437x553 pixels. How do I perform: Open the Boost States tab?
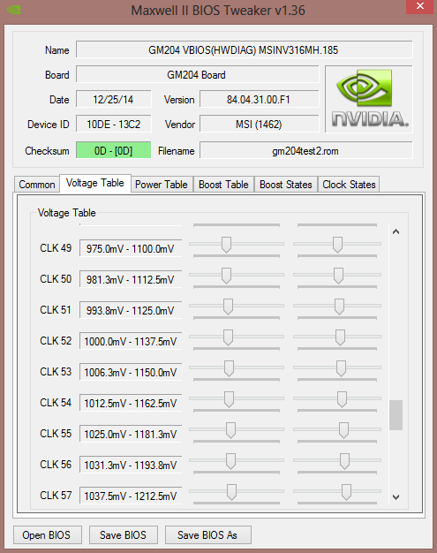286,185
